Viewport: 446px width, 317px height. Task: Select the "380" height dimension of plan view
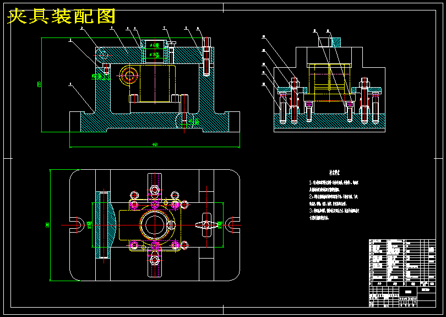pos(47,225)
